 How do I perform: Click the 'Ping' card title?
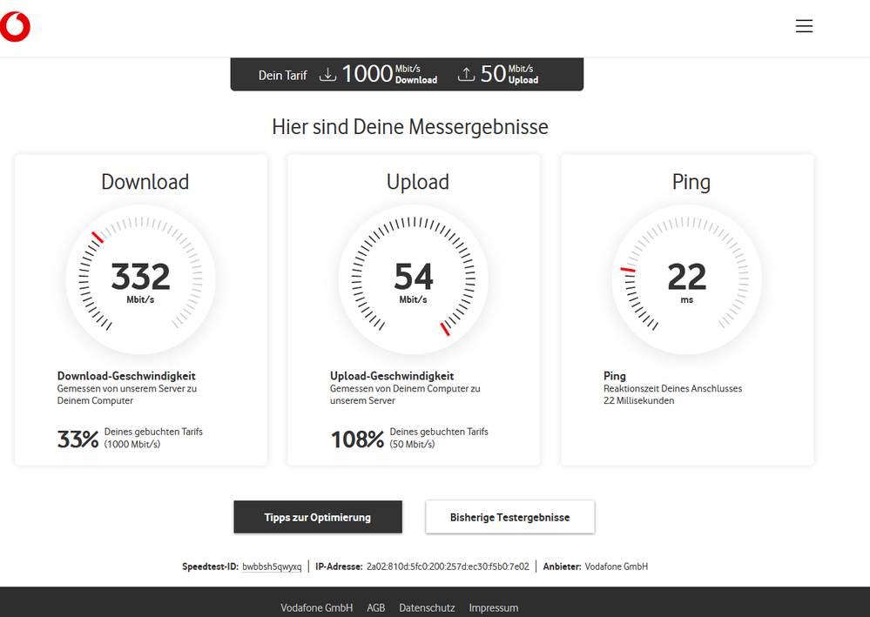coord(691,182)
